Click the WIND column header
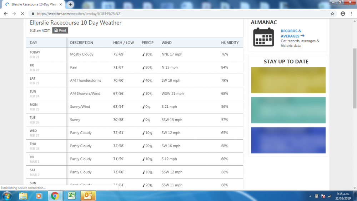This screenshot has height=201, width=357. point(167,42)
